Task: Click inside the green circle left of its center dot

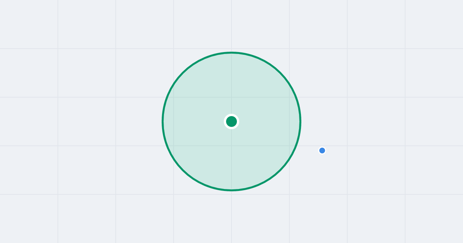Action: click(x=195, y=121)
